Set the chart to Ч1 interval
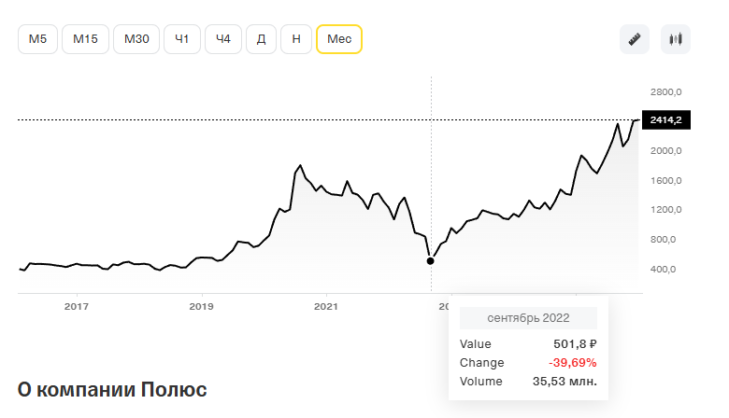This screenshot has height=418, width=729. coord(181,39)
